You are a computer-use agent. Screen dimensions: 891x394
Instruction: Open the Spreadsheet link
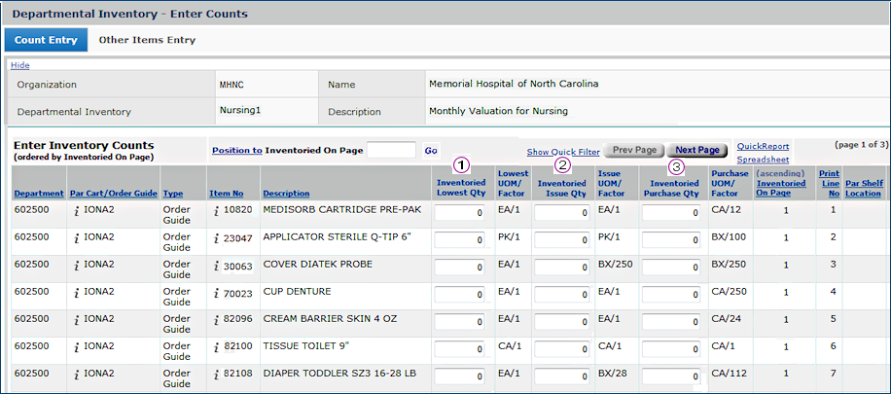pos(763,159)
